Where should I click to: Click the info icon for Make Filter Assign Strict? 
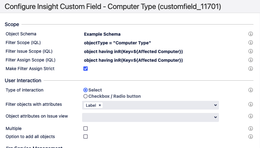250,69
